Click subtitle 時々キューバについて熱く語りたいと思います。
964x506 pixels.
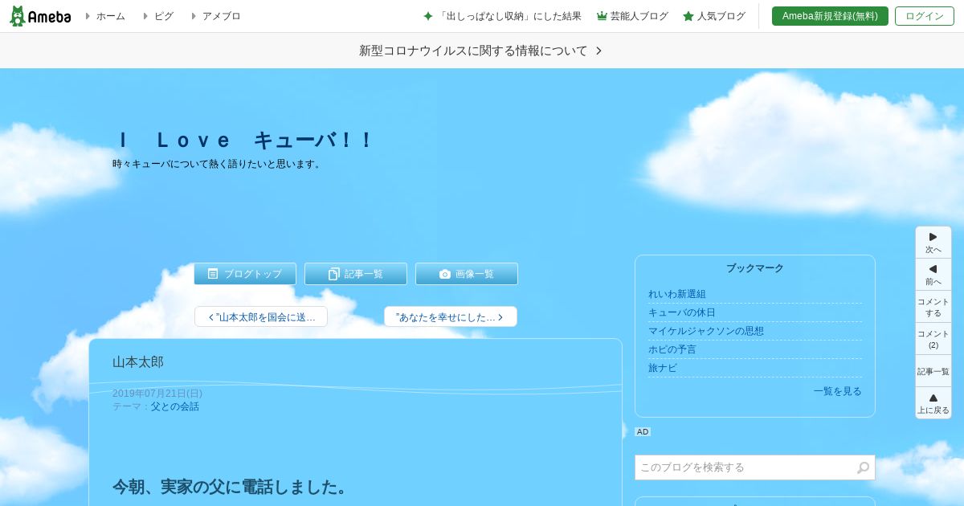(x=218, y=164)
